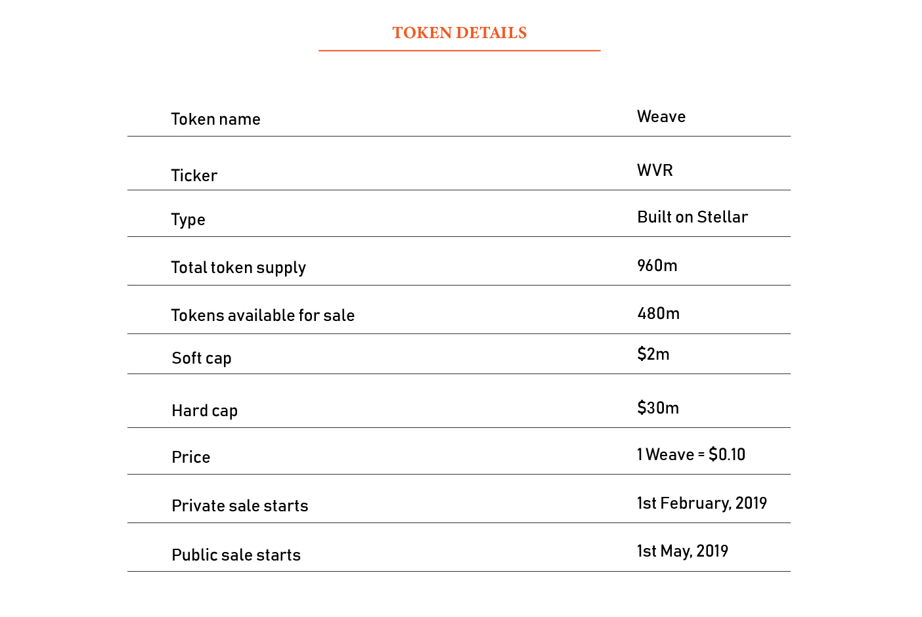Select the Built on Stellar text

692,217
